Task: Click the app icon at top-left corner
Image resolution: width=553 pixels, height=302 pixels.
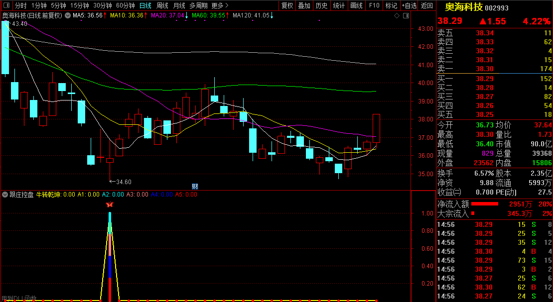Action: click(x=5, y=5)
